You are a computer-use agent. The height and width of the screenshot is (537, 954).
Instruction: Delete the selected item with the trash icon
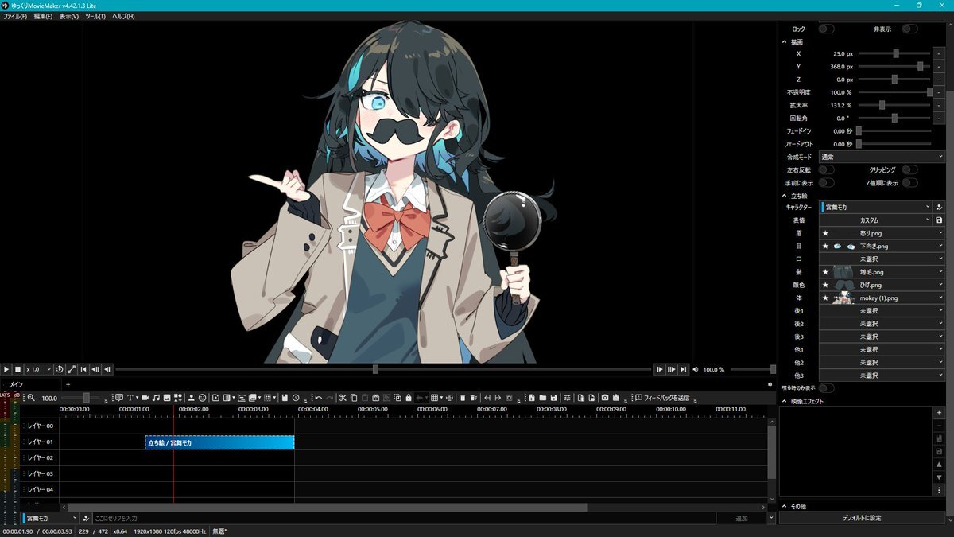point(463,397)
